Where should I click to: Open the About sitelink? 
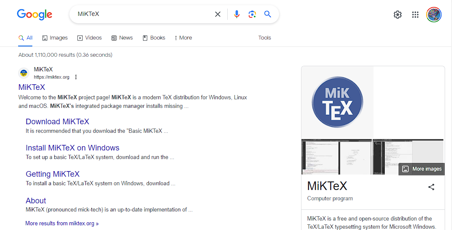click(x=36, y=200)
